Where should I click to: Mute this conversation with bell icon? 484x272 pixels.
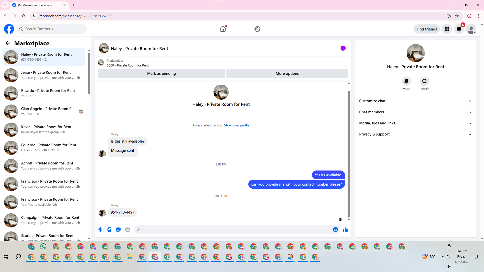click(x=406, y=81)
